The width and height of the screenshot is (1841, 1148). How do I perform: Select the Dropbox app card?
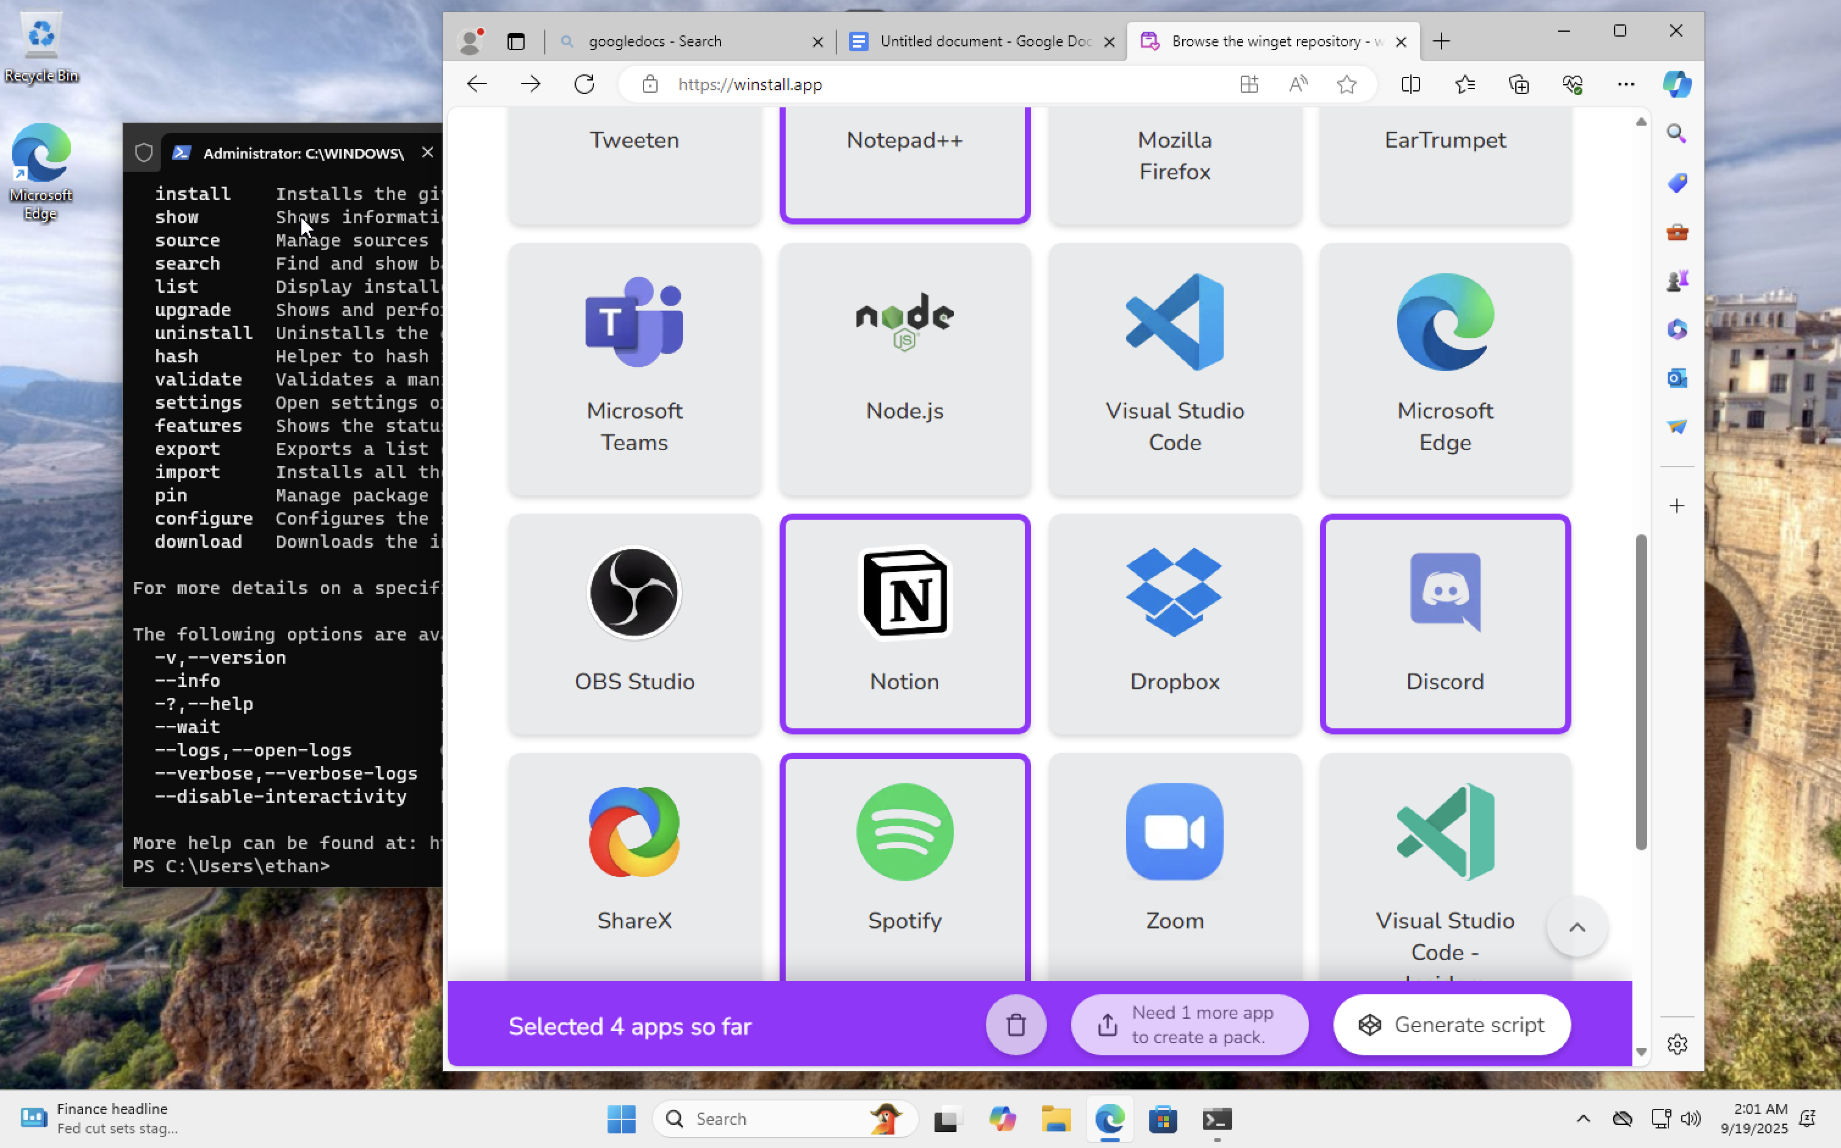tap(1174, 623)
